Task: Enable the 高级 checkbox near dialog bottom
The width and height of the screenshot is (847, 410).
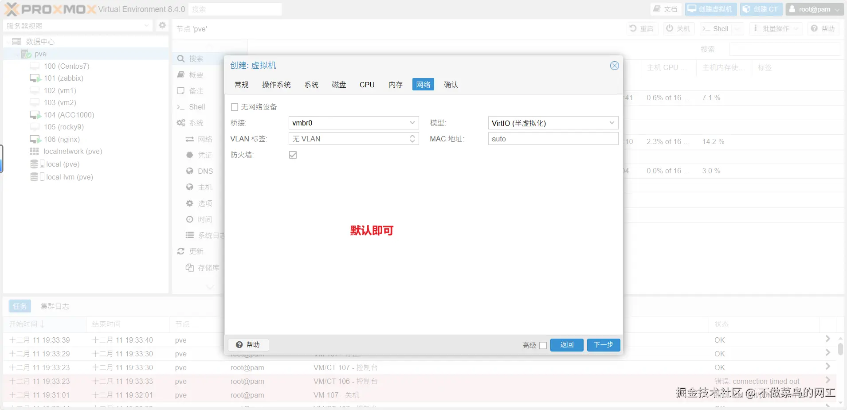Action: [x=544, y=345]
